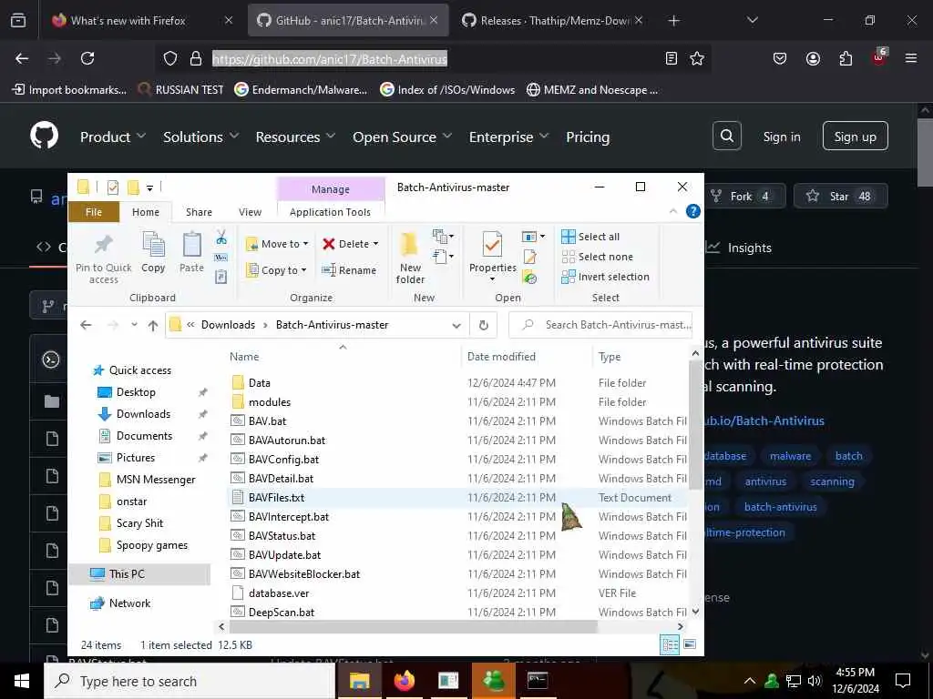Open the Windows Start menu
Image resolution: width=933 pixels, height=699 pixels.
coord(22,681)
